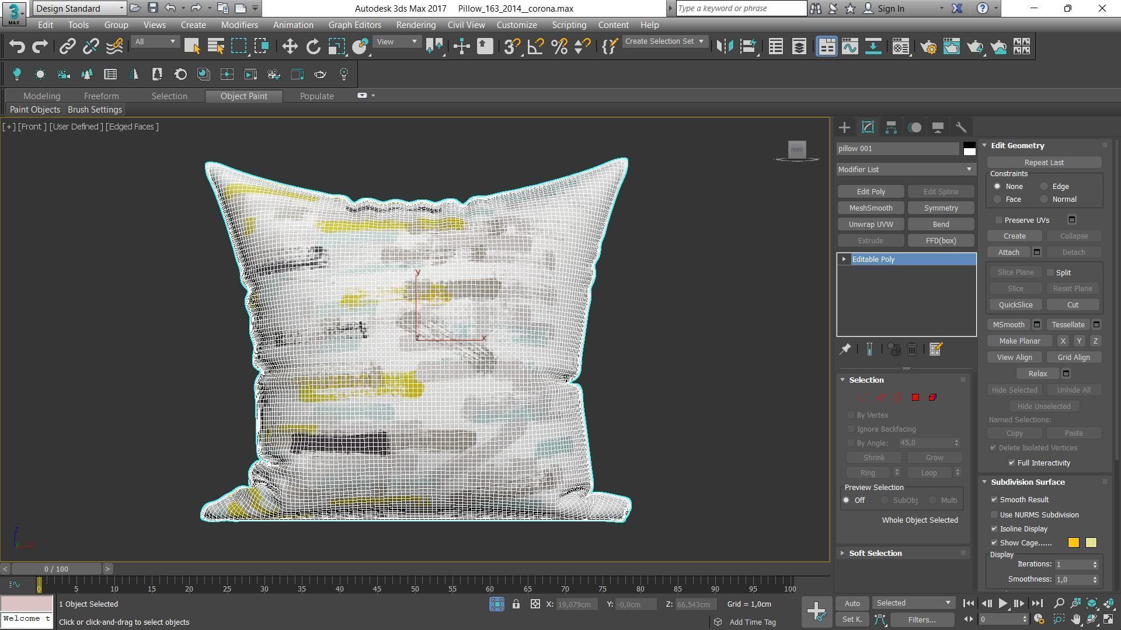This screenshot has height=630, width=1121.
Task: Click the Edit Poly modifier button
Action: coord(871,191)
